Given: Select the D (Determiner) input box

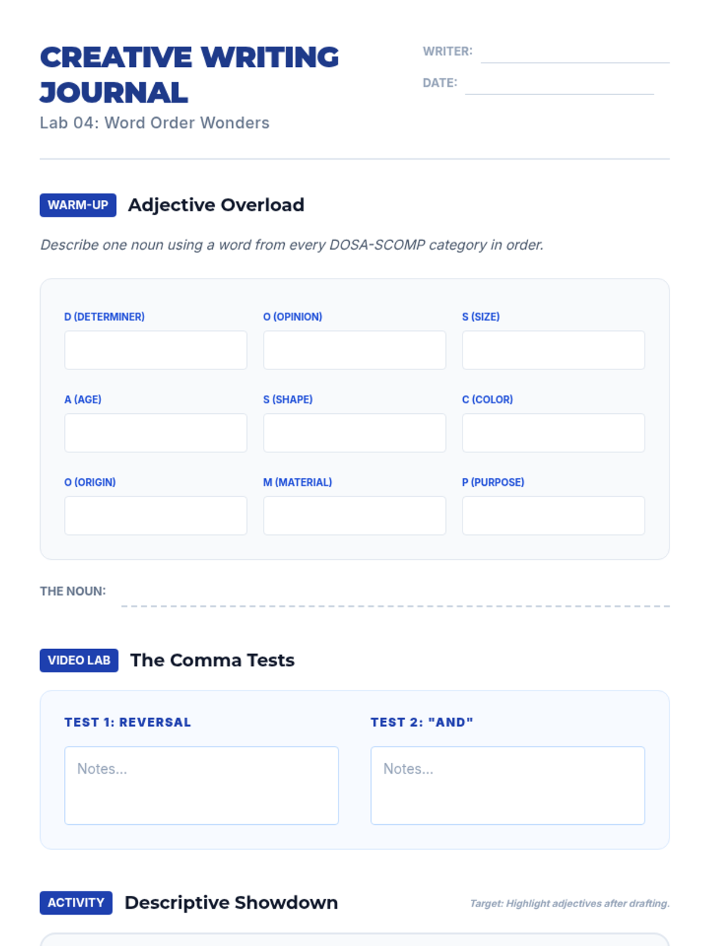Looking at the screenshot, I should (155, 350).
